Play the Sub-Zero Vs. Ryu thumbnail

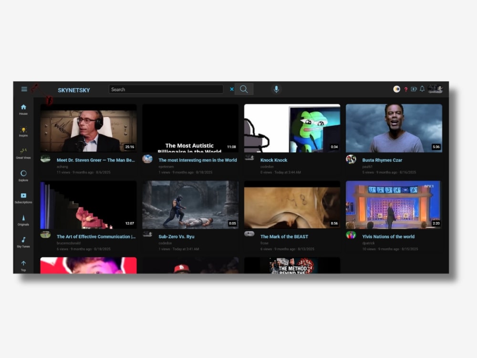tap(190, 205)
